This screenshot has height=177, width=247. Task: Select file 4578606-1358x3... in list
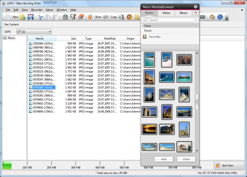(44, 112)
